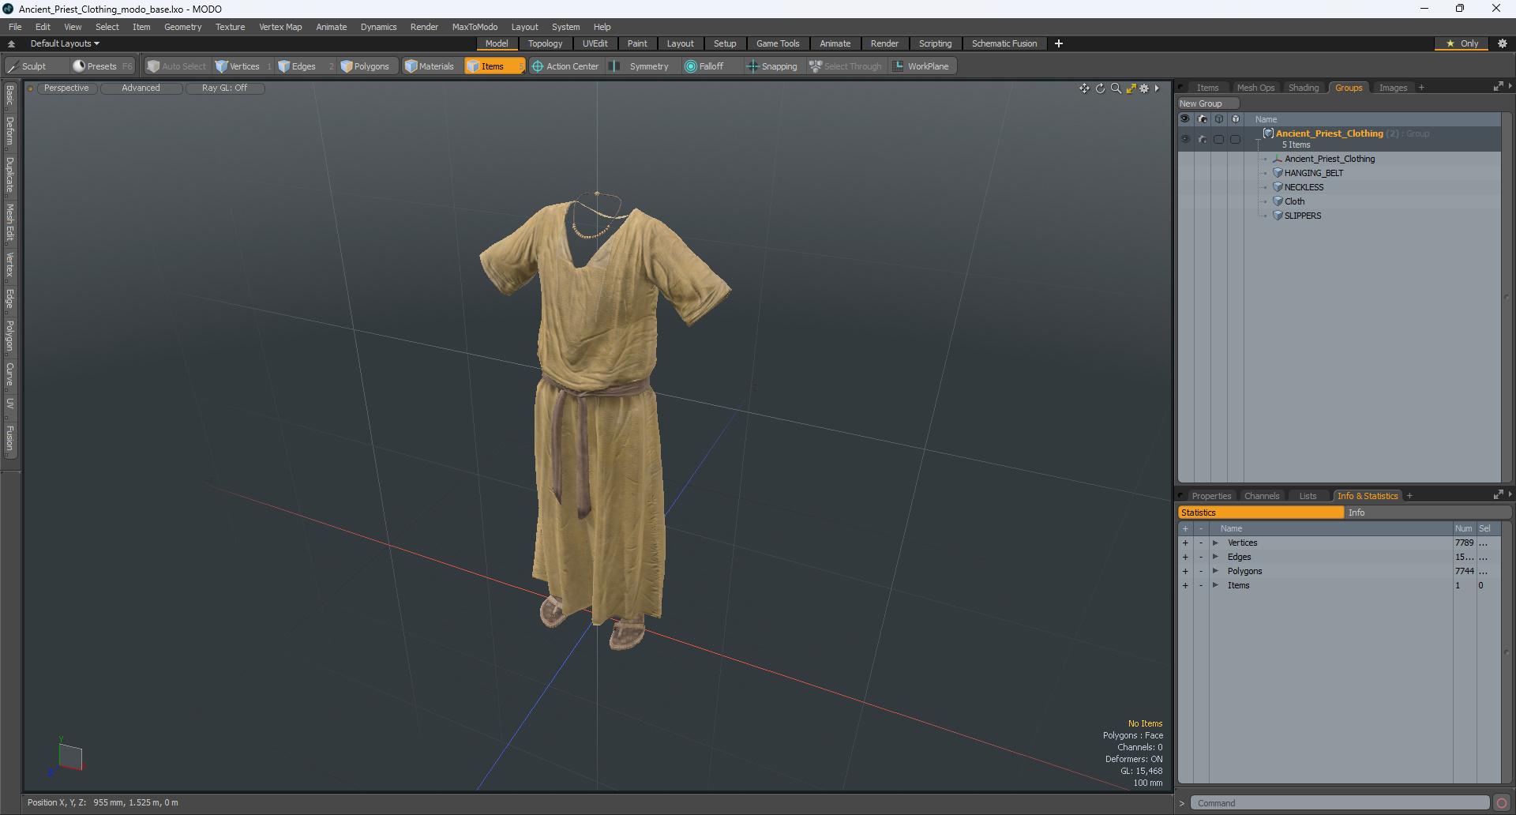This screenshot has width=1516, height=815.
Task: Open the Perspective view type dropdown
Action: pyautogui.click(x=66, y=88)
